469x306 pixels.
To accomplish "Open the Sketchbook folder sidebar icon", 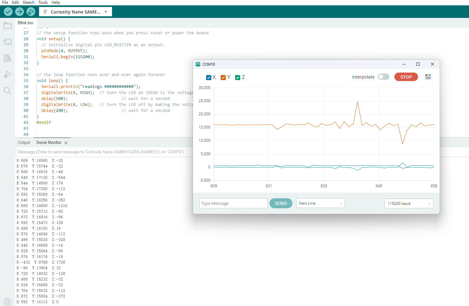I will 8,25.
